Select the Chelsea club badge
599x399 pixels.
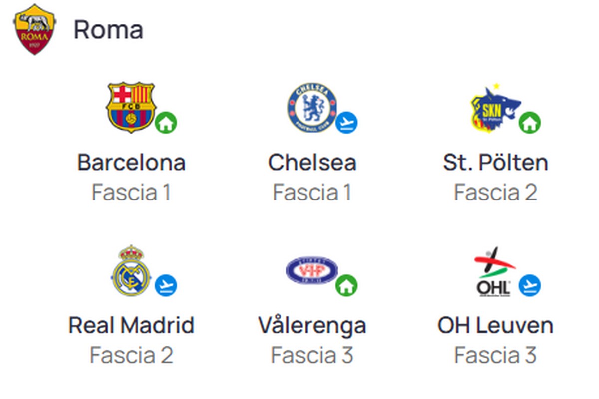[x=311, y=107]
